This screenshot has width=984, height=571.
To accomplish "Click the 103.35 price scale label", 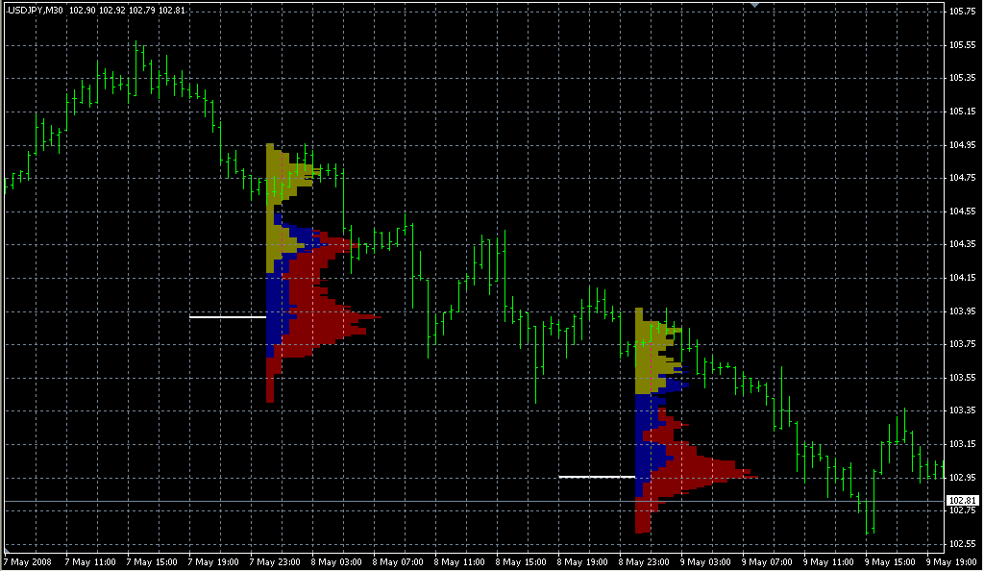I will click(x=962, y=410).
